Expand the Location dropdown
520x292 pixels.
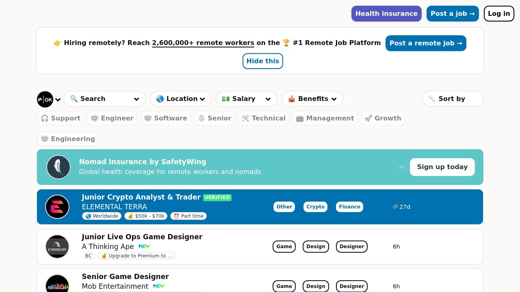[181, 99]
